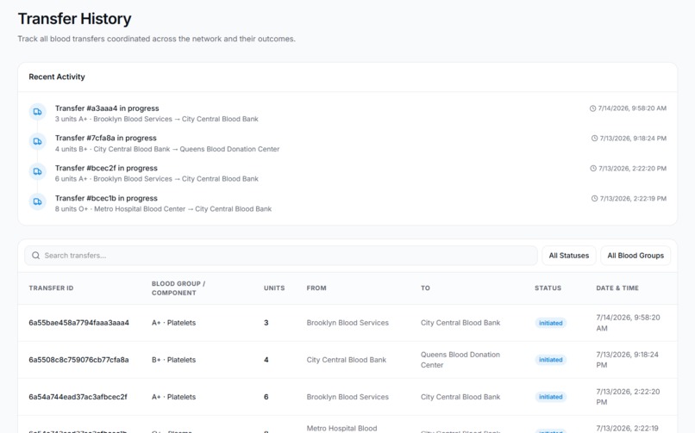Viewport: 695px width, 433px height.
Task: Click Brooklyn Blood Services in the first table row
Action: 347,323
